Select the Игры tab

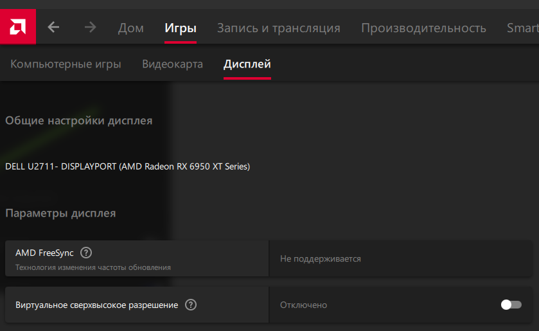(x=181, y=28)
